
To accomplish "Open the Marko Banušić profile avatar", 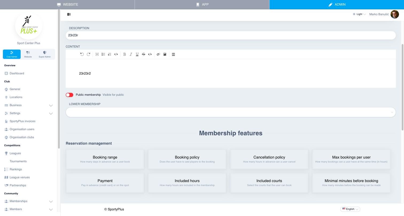I will tap(395, 14).
